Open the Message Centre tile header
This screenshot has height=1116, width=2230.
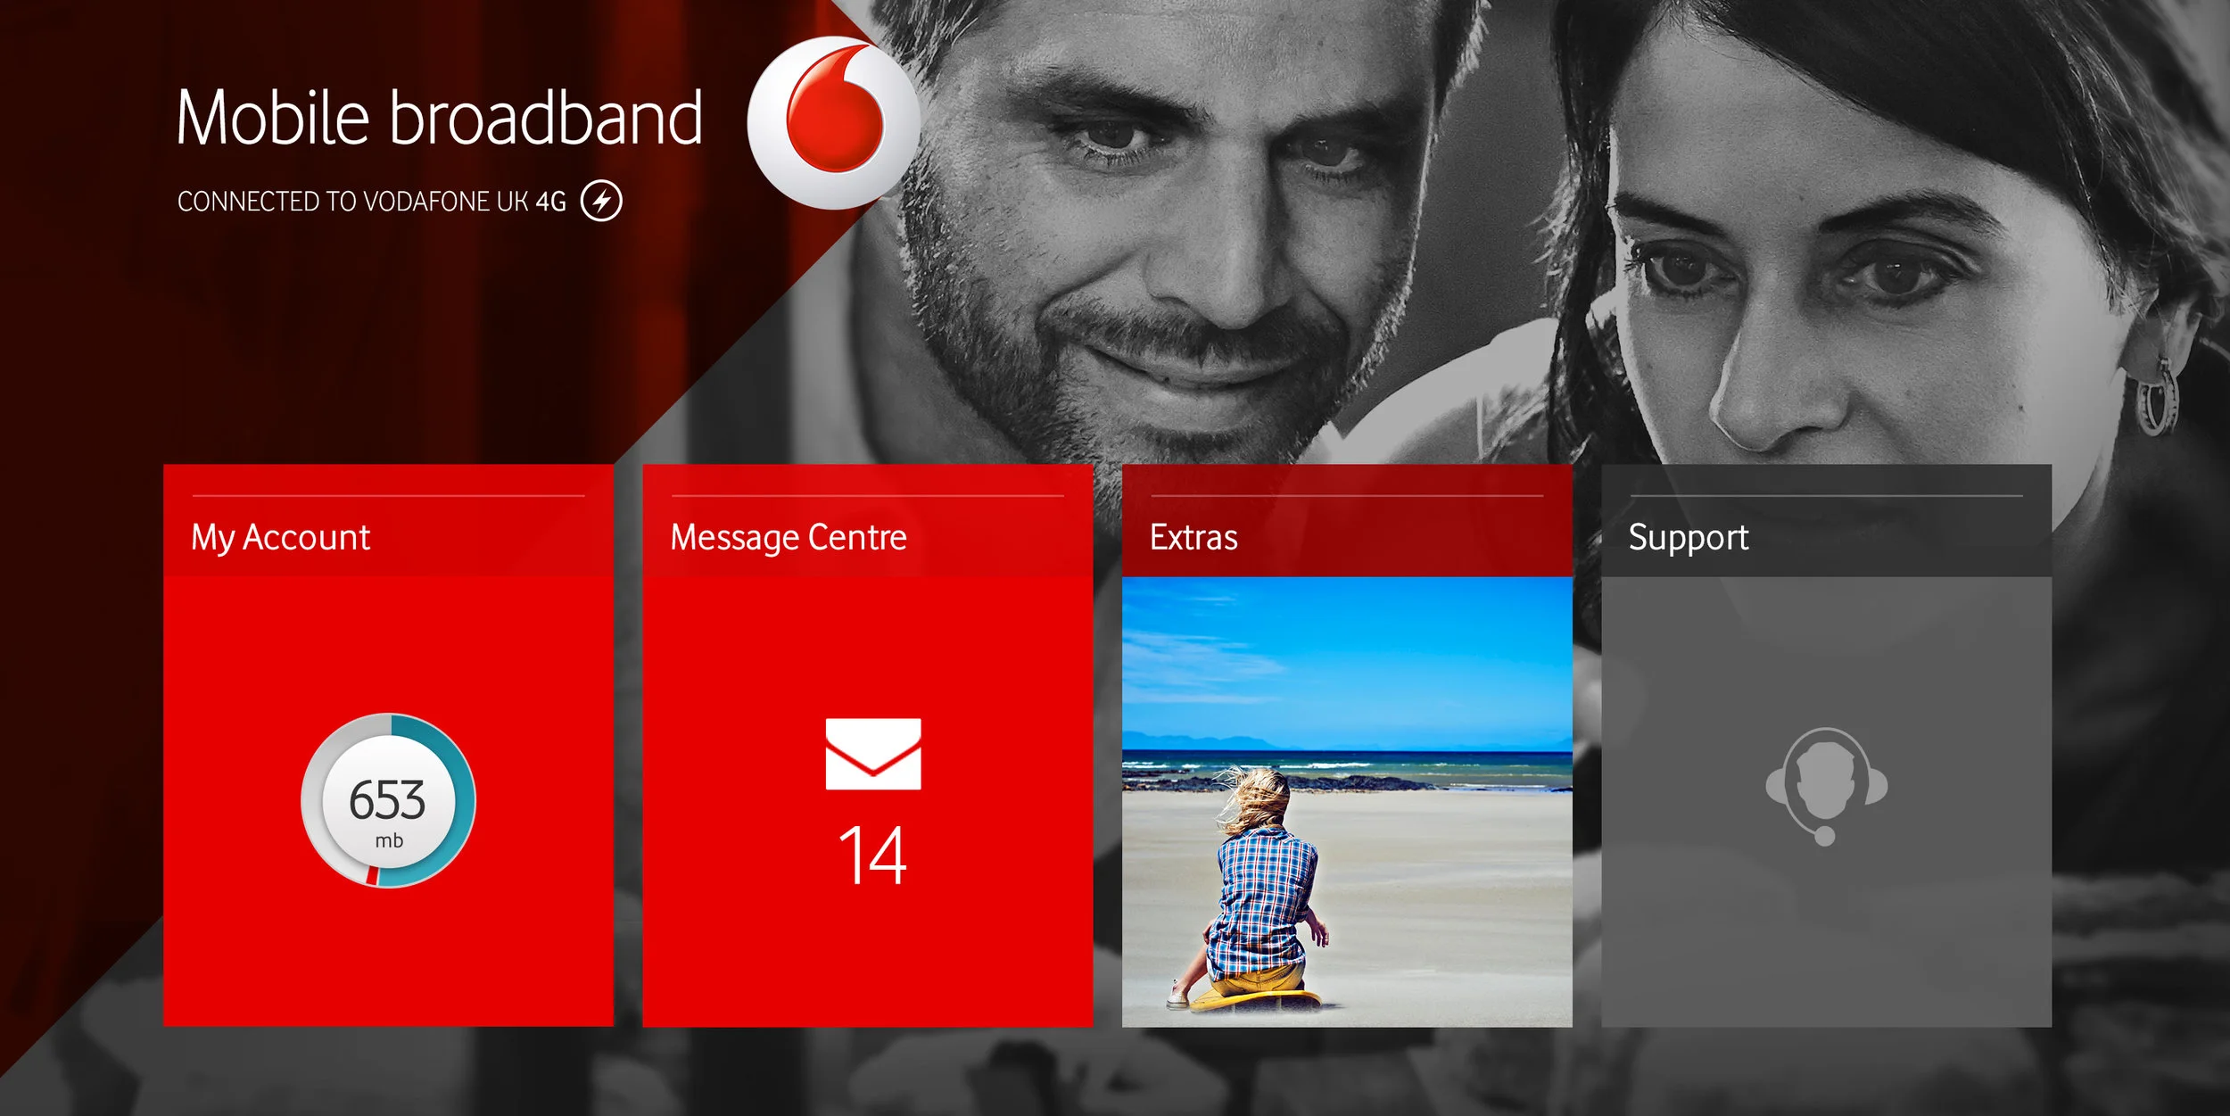[x=867, y=520]
